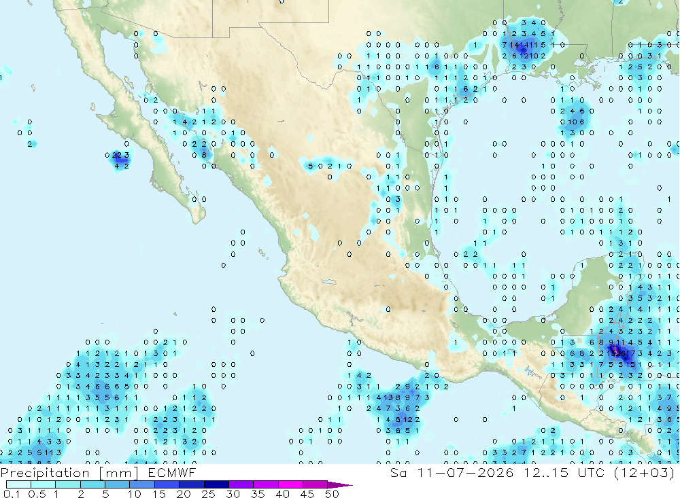The width and height of the screenshot is (680, 498).
Task: Click the legend swatch between 5 and 10
Action: [117, 484]
